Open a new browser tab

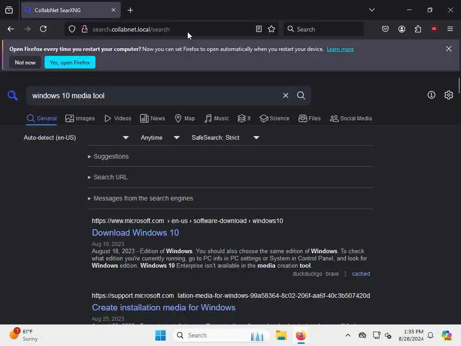tap(130, 10)
